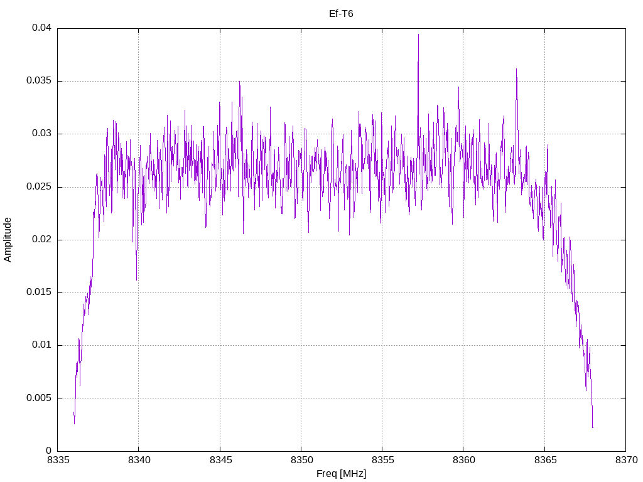Click the Amplitude y-axis label

8,240
